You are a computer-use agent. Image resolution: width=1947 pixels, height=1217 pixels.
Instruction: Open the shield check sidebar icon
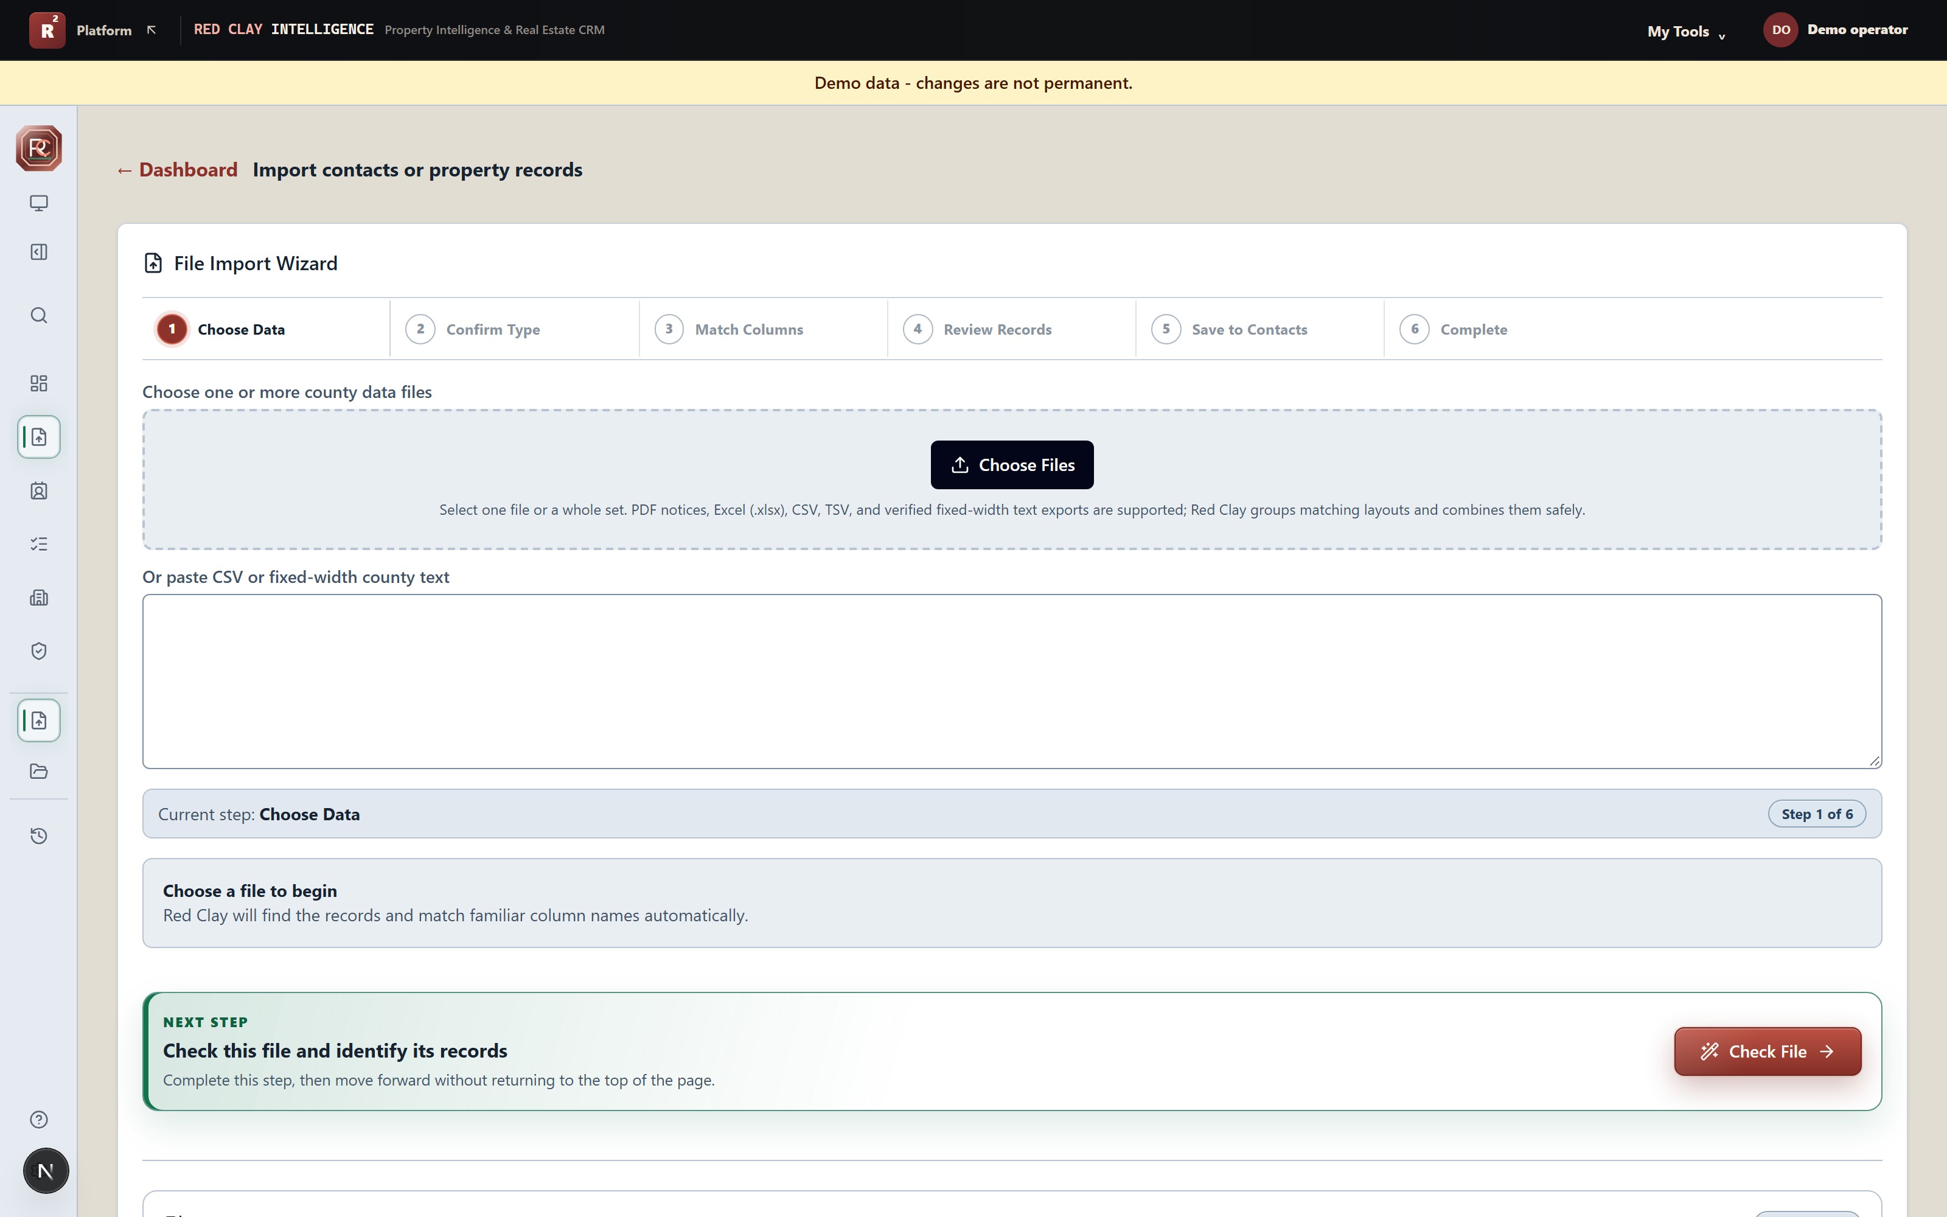(38, 651)
